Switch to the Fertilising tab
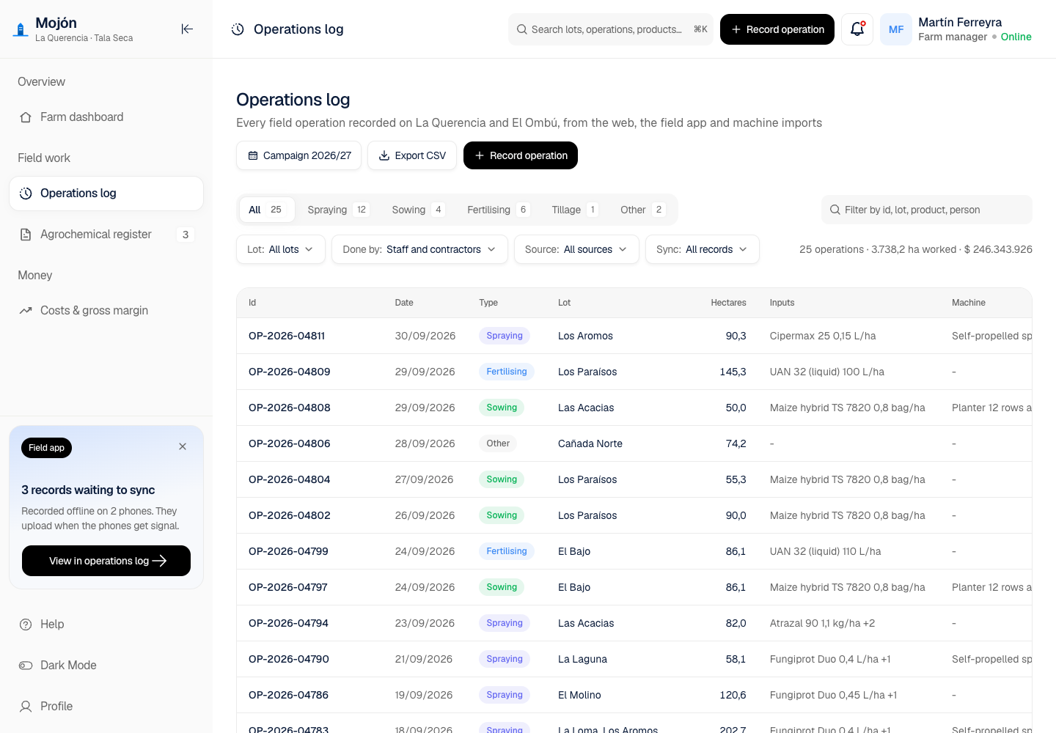Image resolution: width=1056 pixels, height=733 pixels. click(499, 210)
